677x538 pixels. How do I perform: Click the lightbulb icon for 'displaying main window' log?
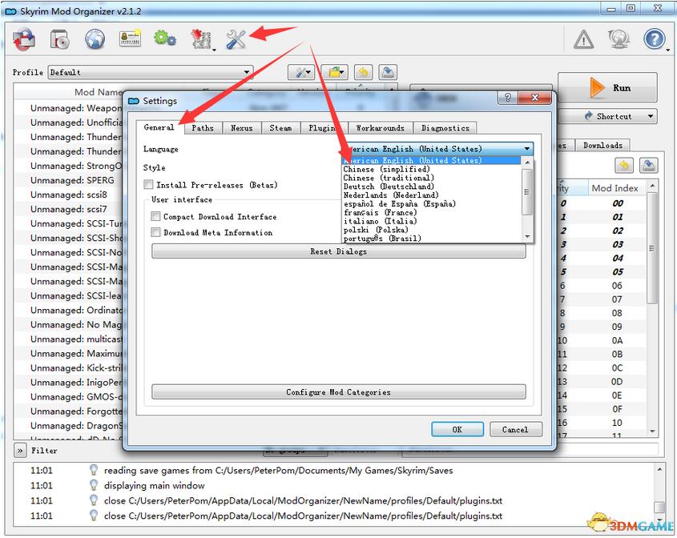[93, 485]
